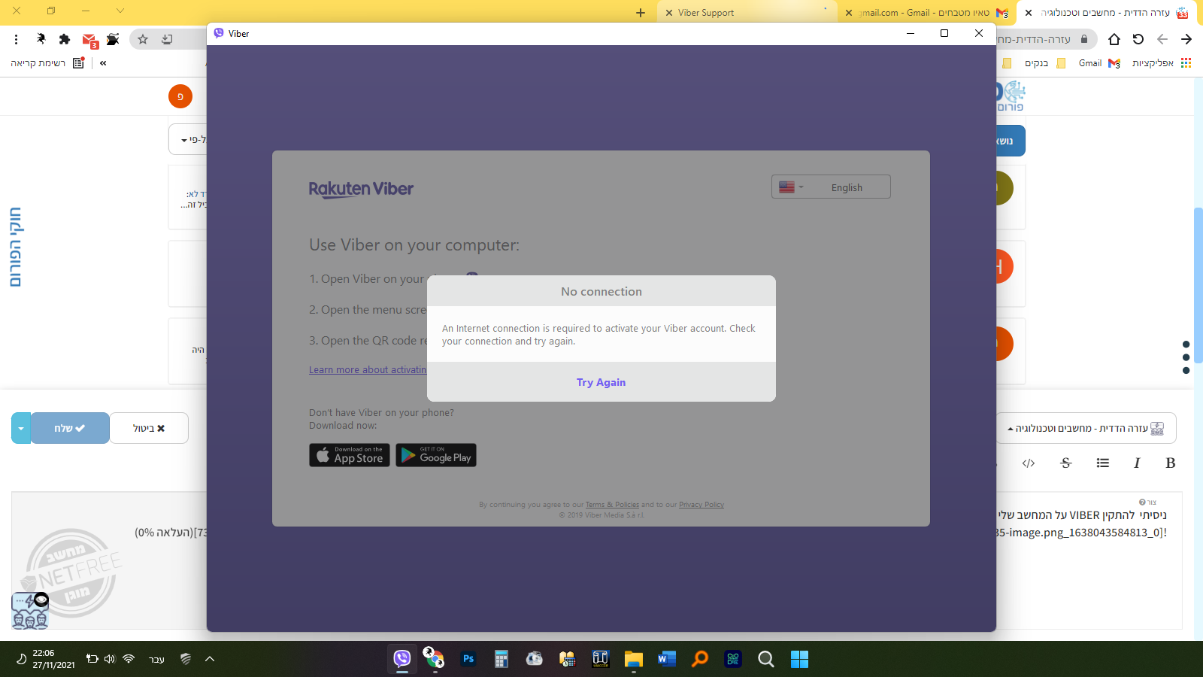The image size is (1203, 677).
Task: Open the Learn more about activating link
Action: coord(368,370)
